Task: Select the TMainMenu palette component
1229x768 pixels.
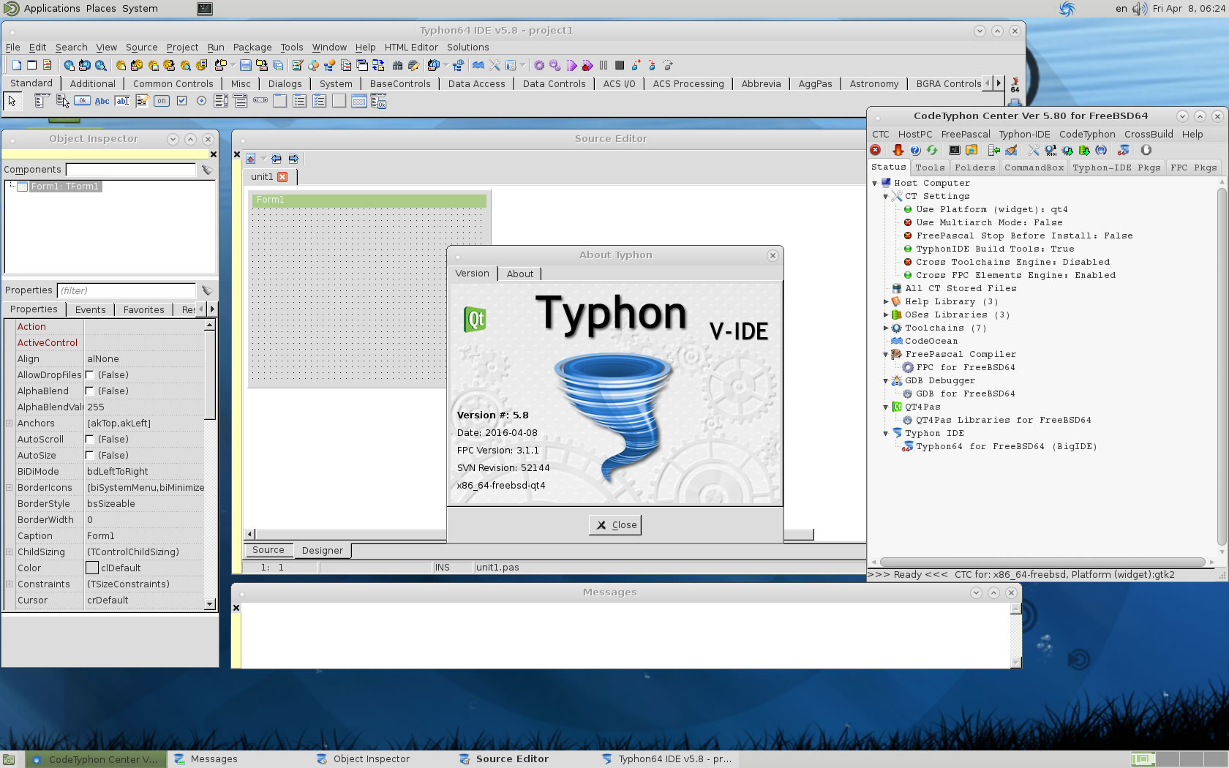Action: 42,101
